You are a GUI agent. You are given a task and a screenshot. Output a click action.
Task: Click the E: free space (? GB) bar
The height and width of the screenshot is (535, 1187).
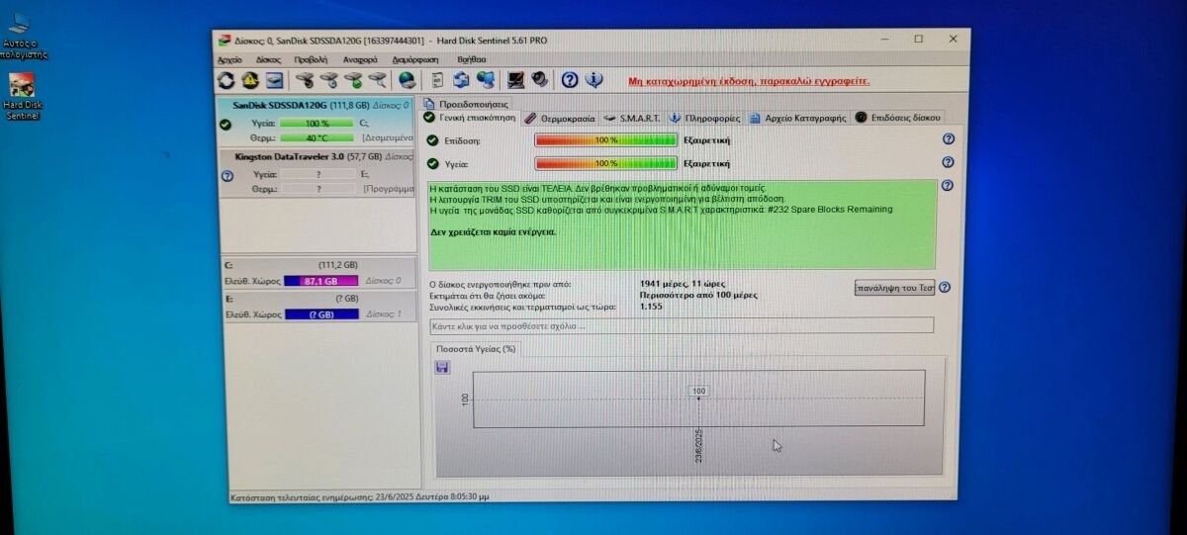pyautogui.click(x=321, y=314)
